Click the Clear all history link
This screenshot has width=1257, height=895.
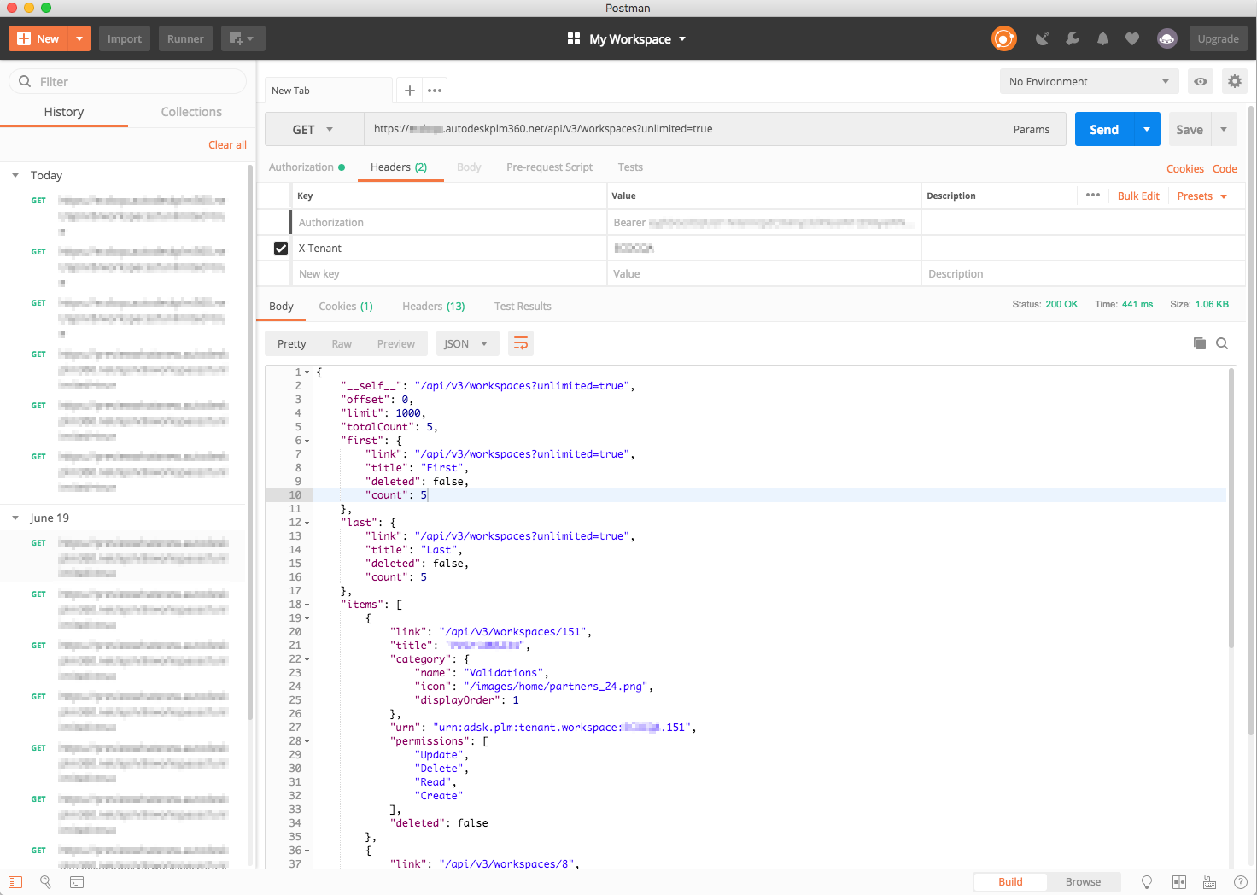(227, 145)
